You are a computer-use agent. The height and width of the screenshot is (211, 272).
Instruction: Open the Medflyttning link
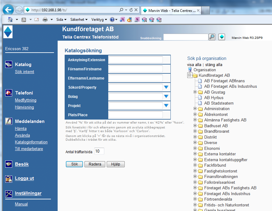[26, 100]
